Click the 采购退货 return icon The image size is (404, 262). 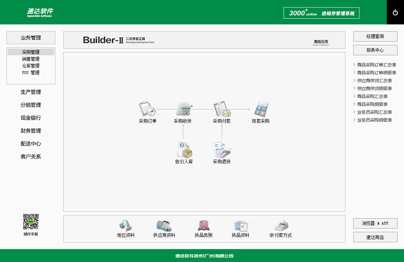222,150
